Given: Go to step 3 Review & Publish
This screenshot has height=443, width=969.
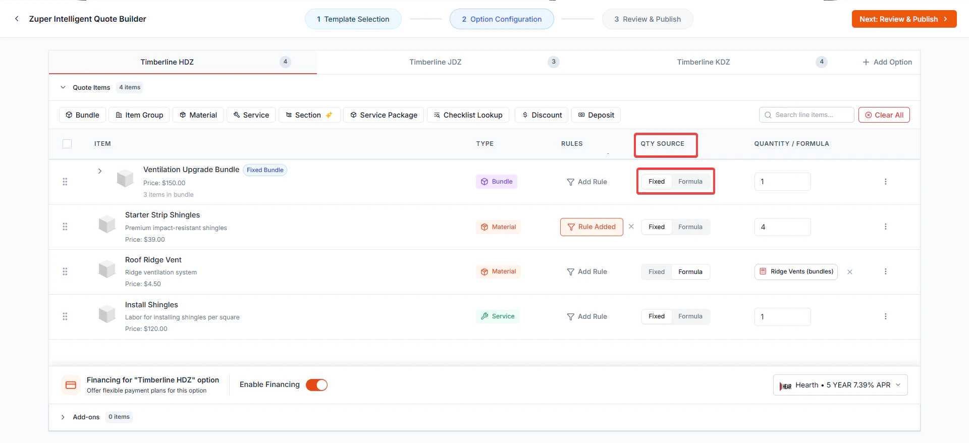Looking at the screenshot, I should tap(648, 19).
